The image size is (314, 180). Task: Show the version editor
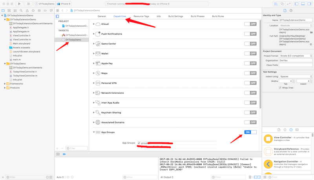(288, 4)
